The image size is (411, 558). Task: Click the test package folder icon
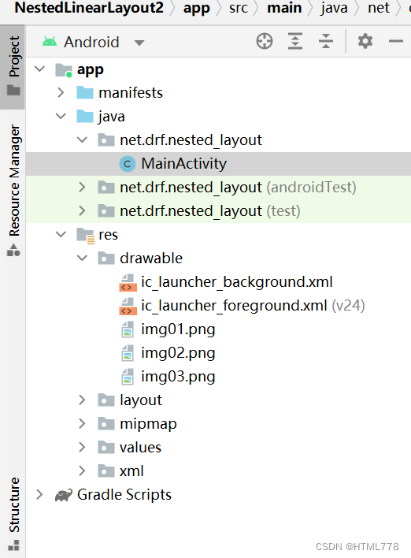pyautogui.click(x=106, y=210)
